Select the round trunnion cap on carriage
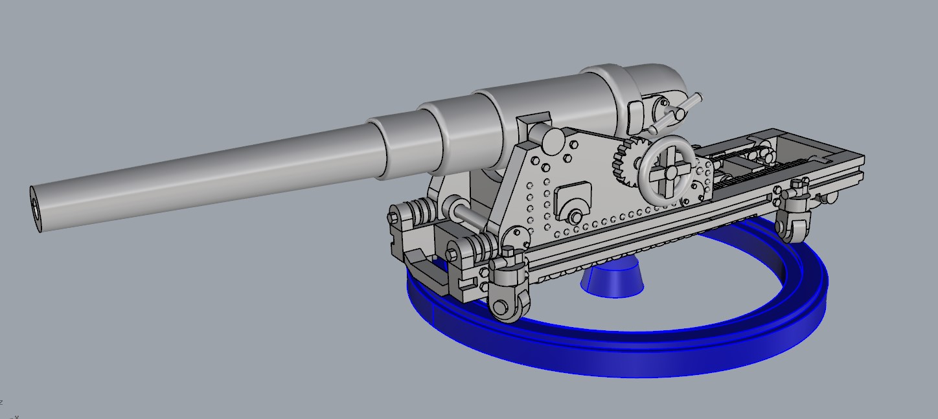The width and height of the screenshot is (938, 419). pos(553,141)
